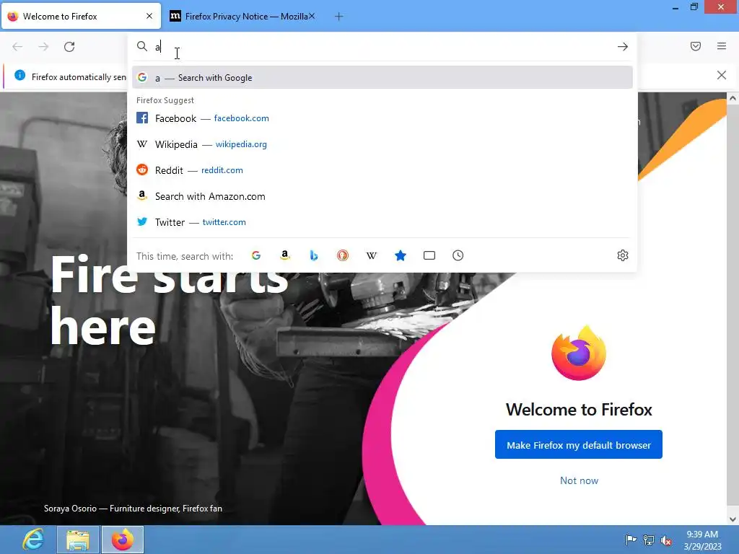Open the network tray icon
Screen dimensions: 739x554
point(649,540)
